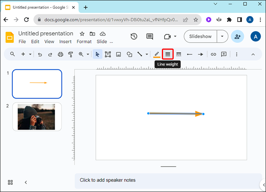The height and width of the screenshot is (192, 266).
Task: Switch to grid view
Action: click(x=10, y=183)
